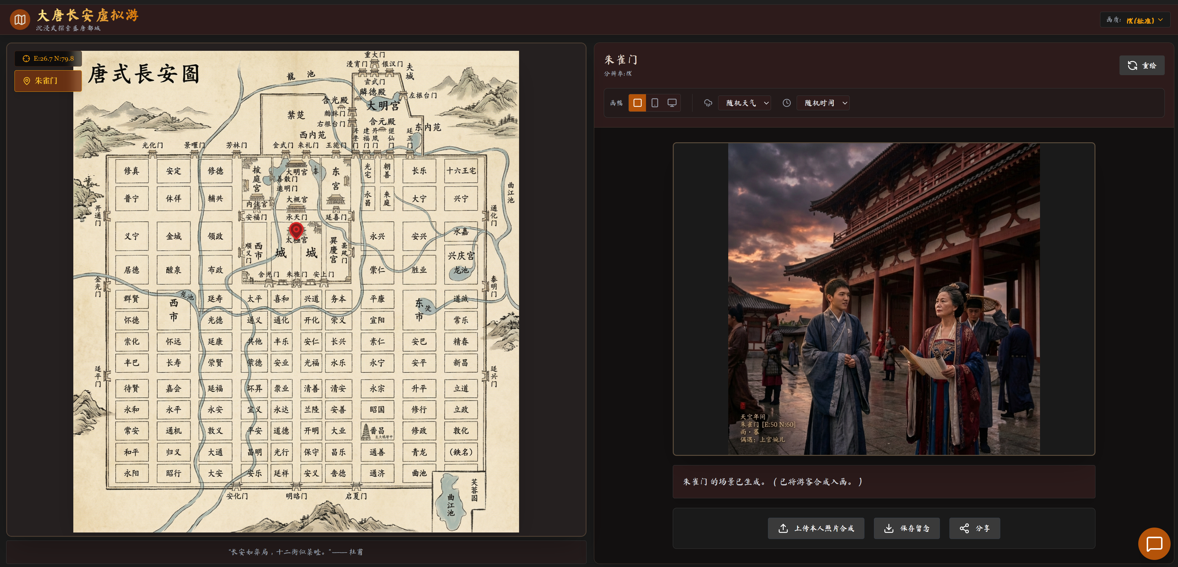Click the red location pin on the map

click(296, 230)
